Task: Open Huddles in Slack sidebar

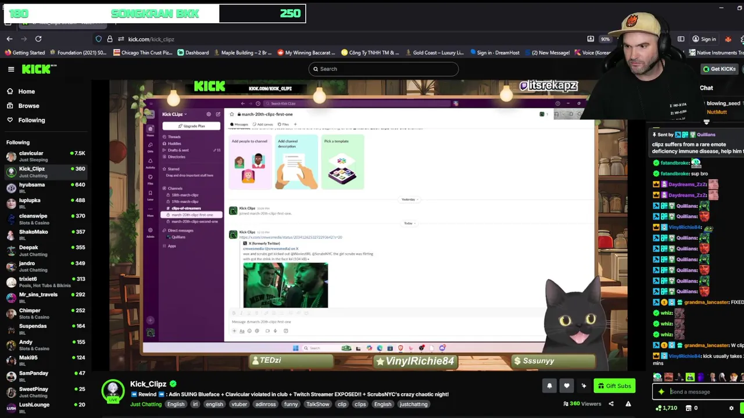Action: [174, 143]
